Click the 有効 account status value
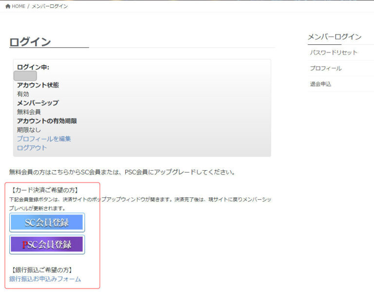The image size is (374, 299). pos(23,94)
